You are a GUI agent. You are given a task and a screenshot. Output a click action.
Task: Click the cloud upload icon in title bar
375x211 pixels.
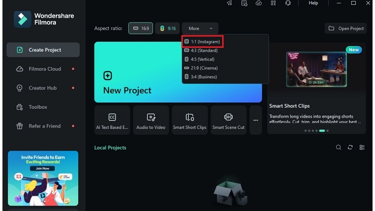[259, 3]
